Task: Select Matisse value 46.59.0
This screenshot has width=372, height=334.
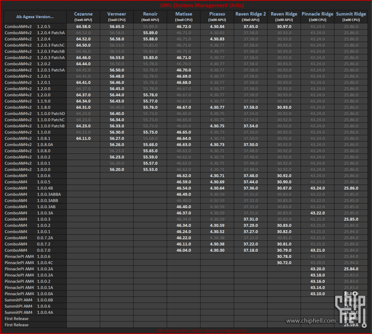Action: coord(184,182)
